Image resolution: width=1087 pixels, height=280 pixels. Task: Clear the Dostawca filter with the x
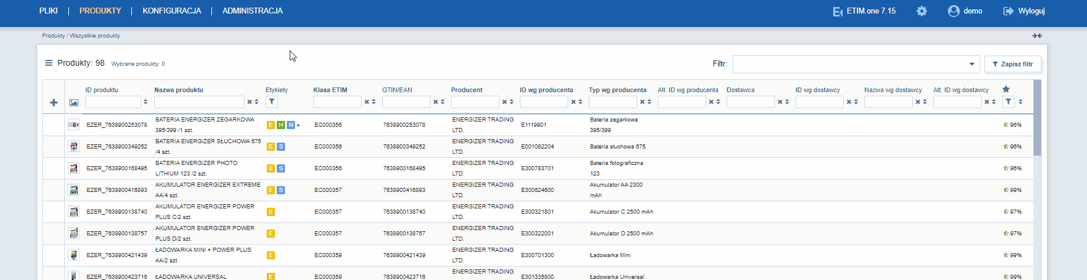780,102
